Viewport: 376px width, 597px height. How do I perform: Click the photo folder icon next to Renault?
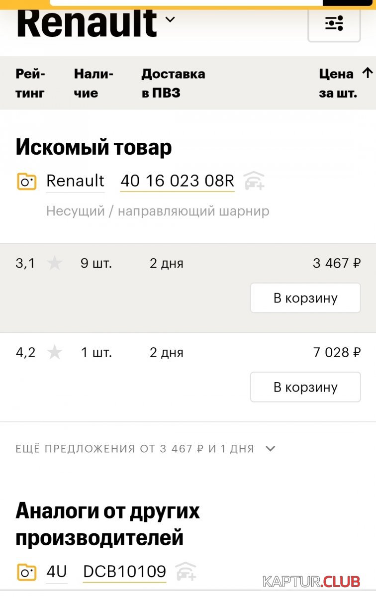click(x=26, y=181)
